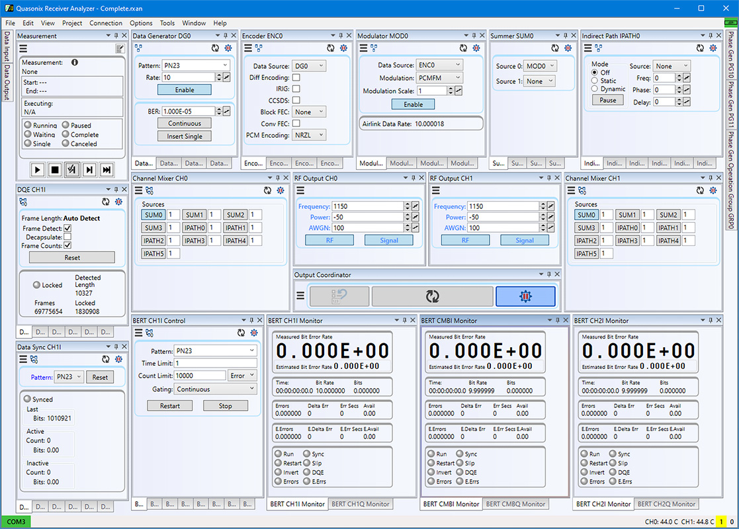The image size is (739, 529).
Task: Expand the PCM Encoding NRZL dropdown
Action: [x=310, y=135]
